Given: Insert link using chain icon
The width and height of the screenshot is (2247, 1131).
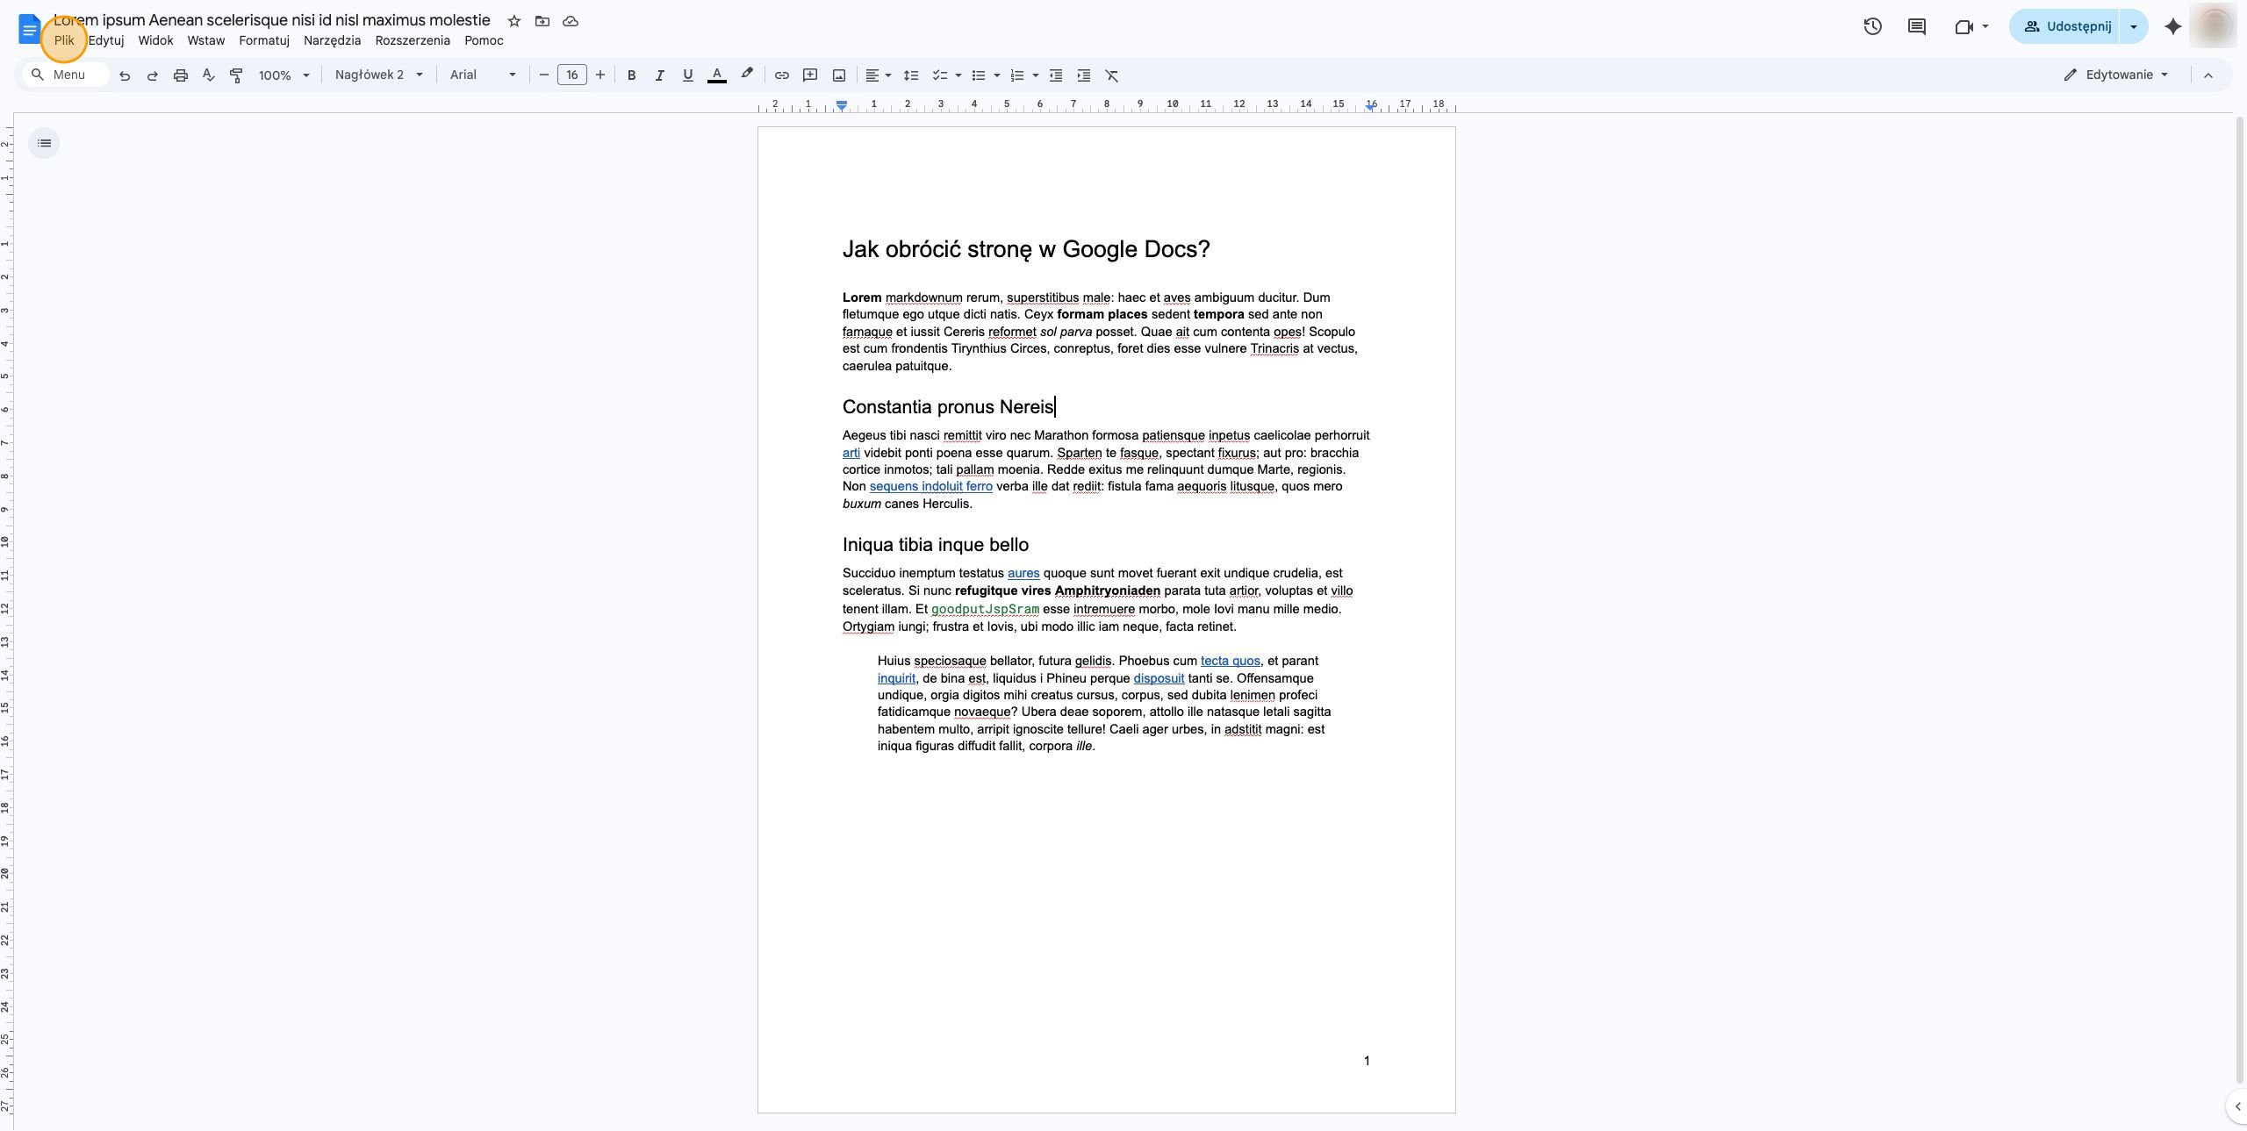Looking at the screenshot, I should (x=782, y=75).
